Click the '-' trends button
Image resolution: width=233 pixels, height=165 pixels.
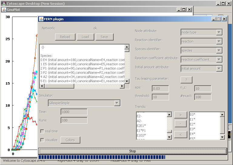coord(180,124)
